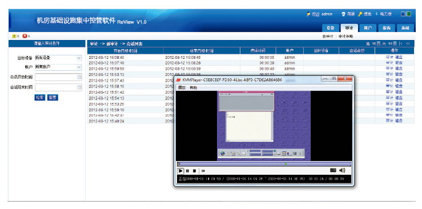Click play button in KVMPlayer
The image size is (422, 209).
click(x=180, y=171)
